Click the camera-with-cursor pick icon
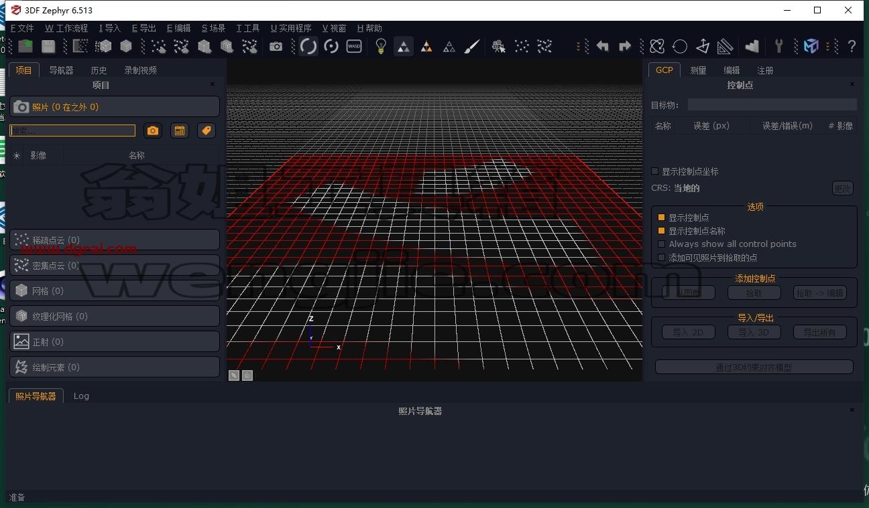This screenshot has height=508, width=869. pyautogui.click(x=498, y=46)
